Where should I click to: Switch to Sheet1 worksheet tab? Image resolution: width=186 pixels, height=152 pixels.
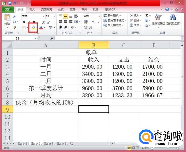[22, 144]
